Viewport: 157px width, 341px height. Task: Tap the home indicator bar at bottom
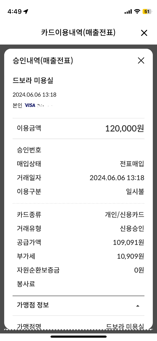point(78,337)
